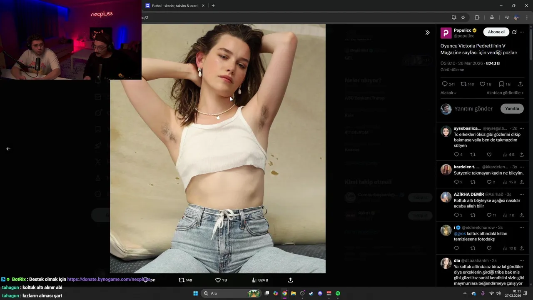
Task: Show hidden system tray icons chevron
Action: pos(465,293)
